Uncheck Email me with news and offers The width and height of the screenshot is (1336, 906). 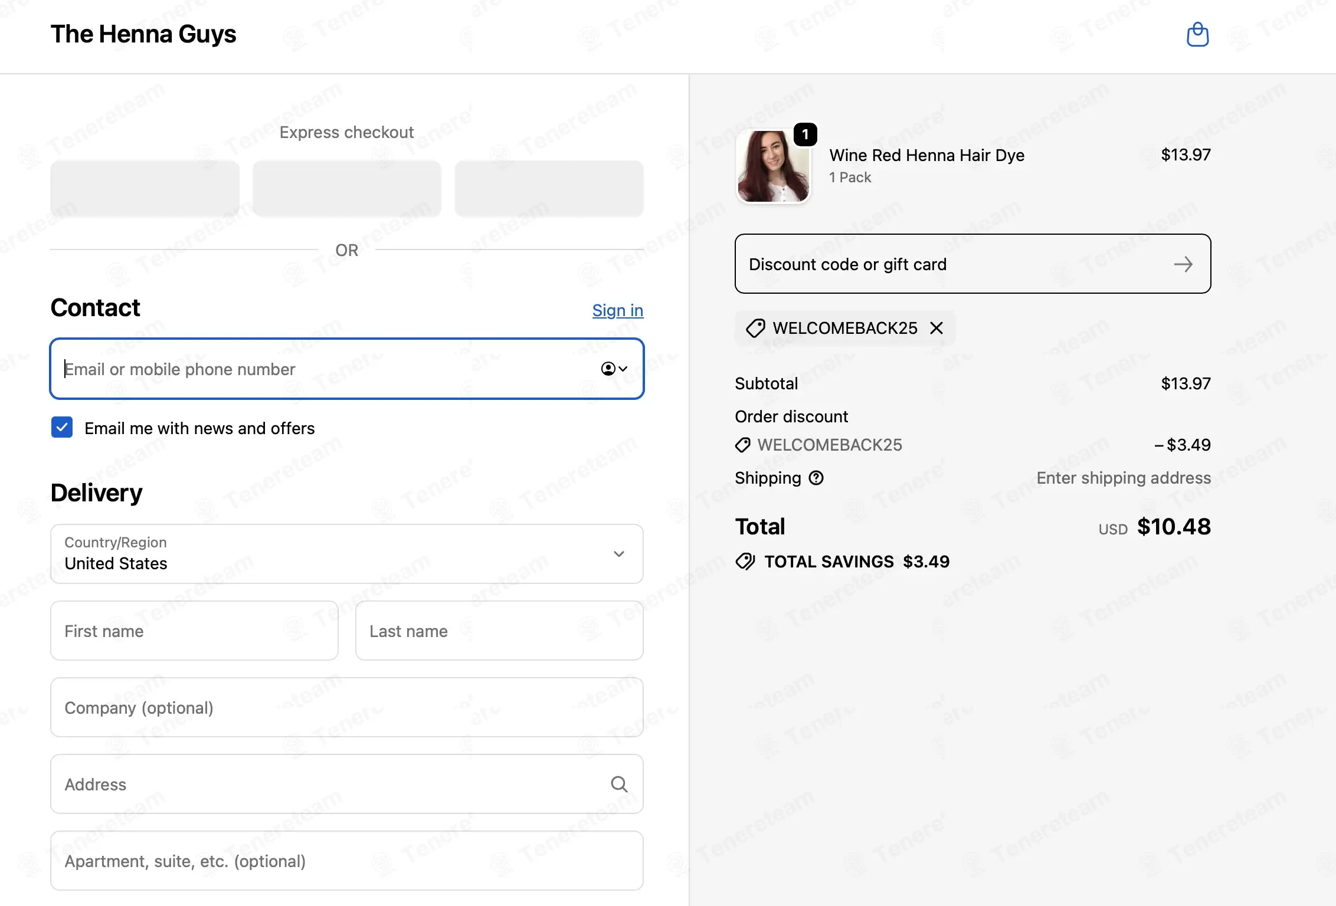(x=62, y=428)
